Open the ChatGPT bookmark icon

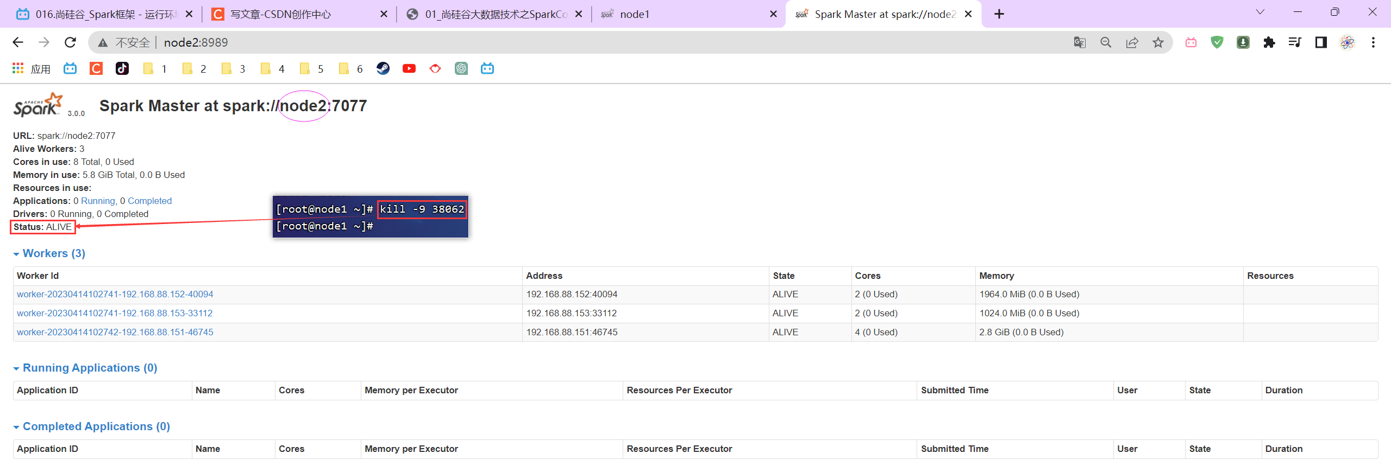(461, 68)
